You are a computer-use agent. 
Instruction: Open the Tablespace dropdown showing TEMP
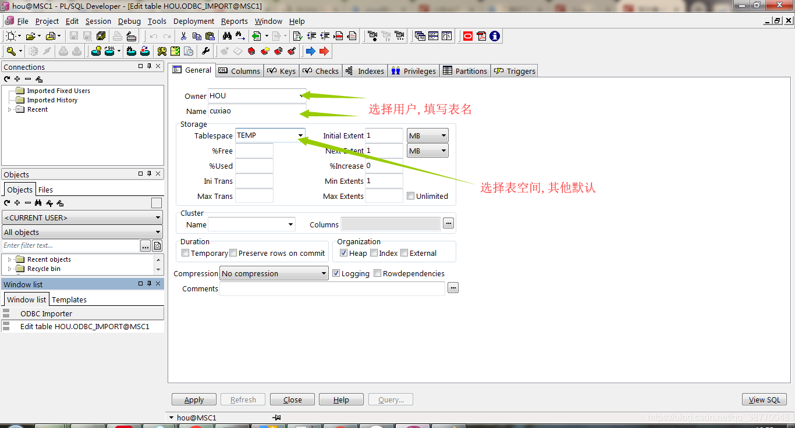301,135
